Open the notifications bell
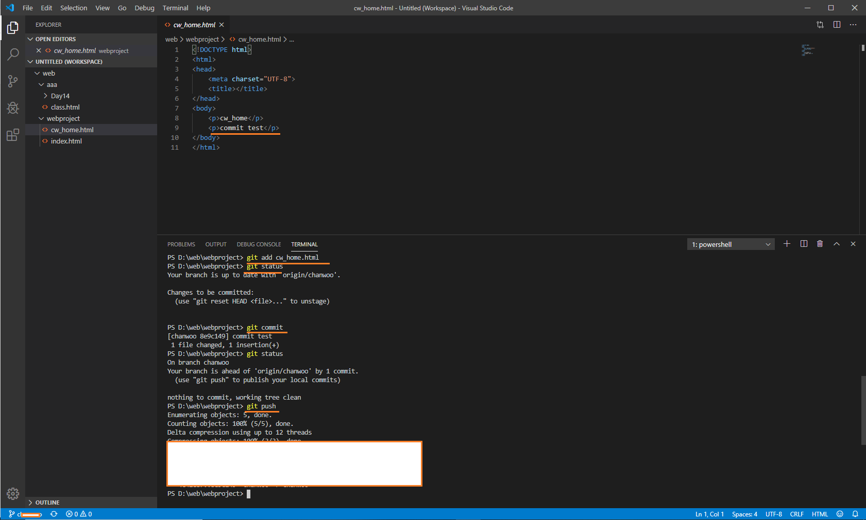 click(855, 514)
